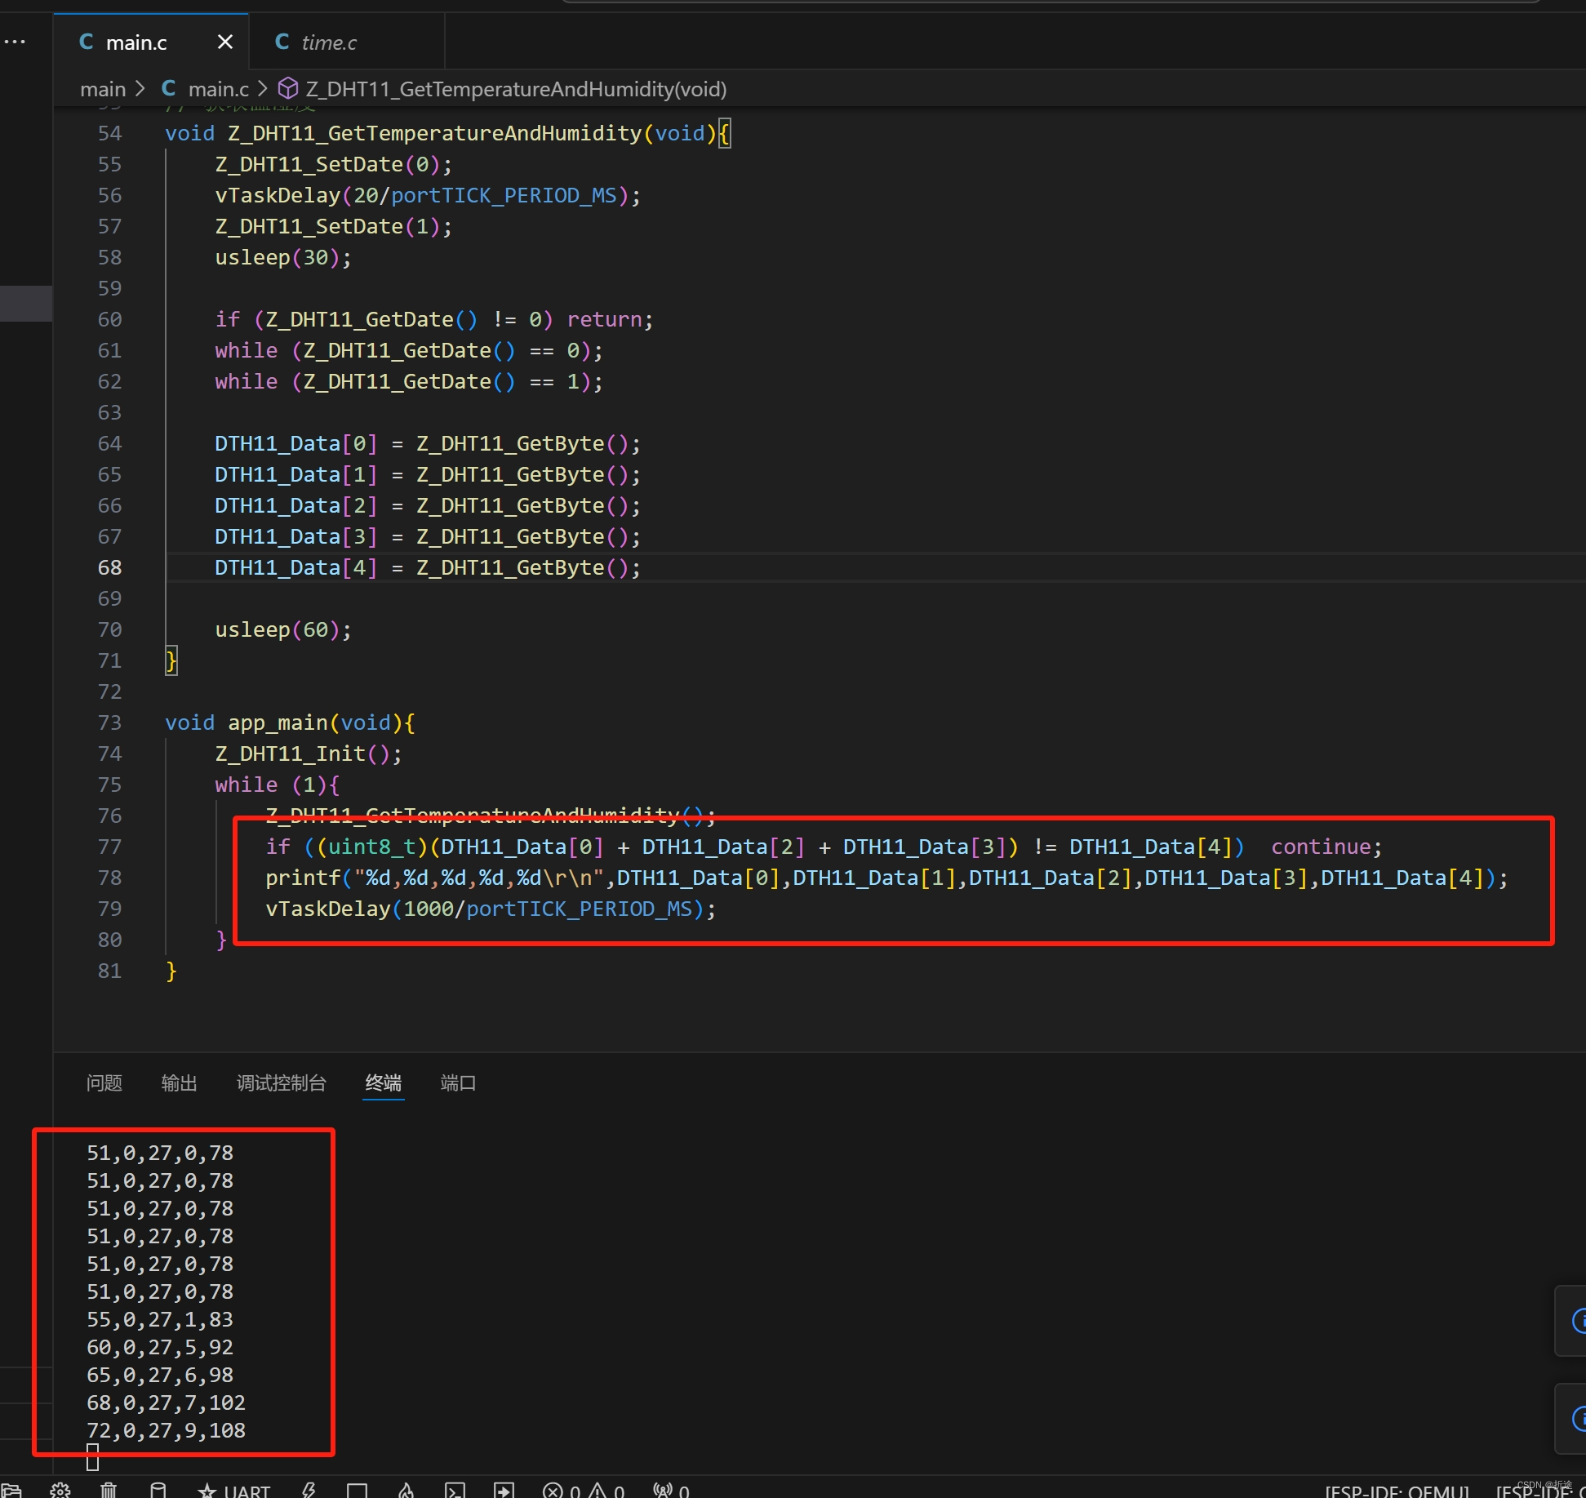Open the 调试控制台 panel tab
Image resolution: width=1586 pixels, height=1498 pixels.
[x=281, y=1082]
